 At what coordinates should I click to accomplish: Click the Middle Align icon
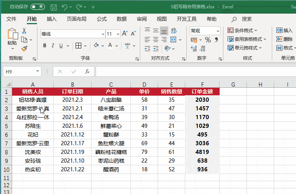click(x=156, y=30)
